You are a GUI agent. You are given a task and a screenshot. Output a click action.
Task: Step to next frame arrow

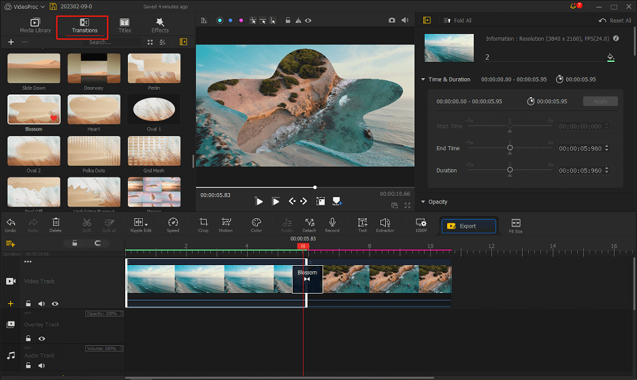click(x=304, y=201)
